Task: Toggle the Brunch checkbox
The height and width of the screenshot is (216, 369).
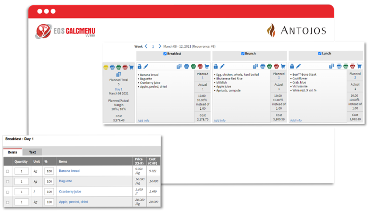Action: click(x=243, y=54)
